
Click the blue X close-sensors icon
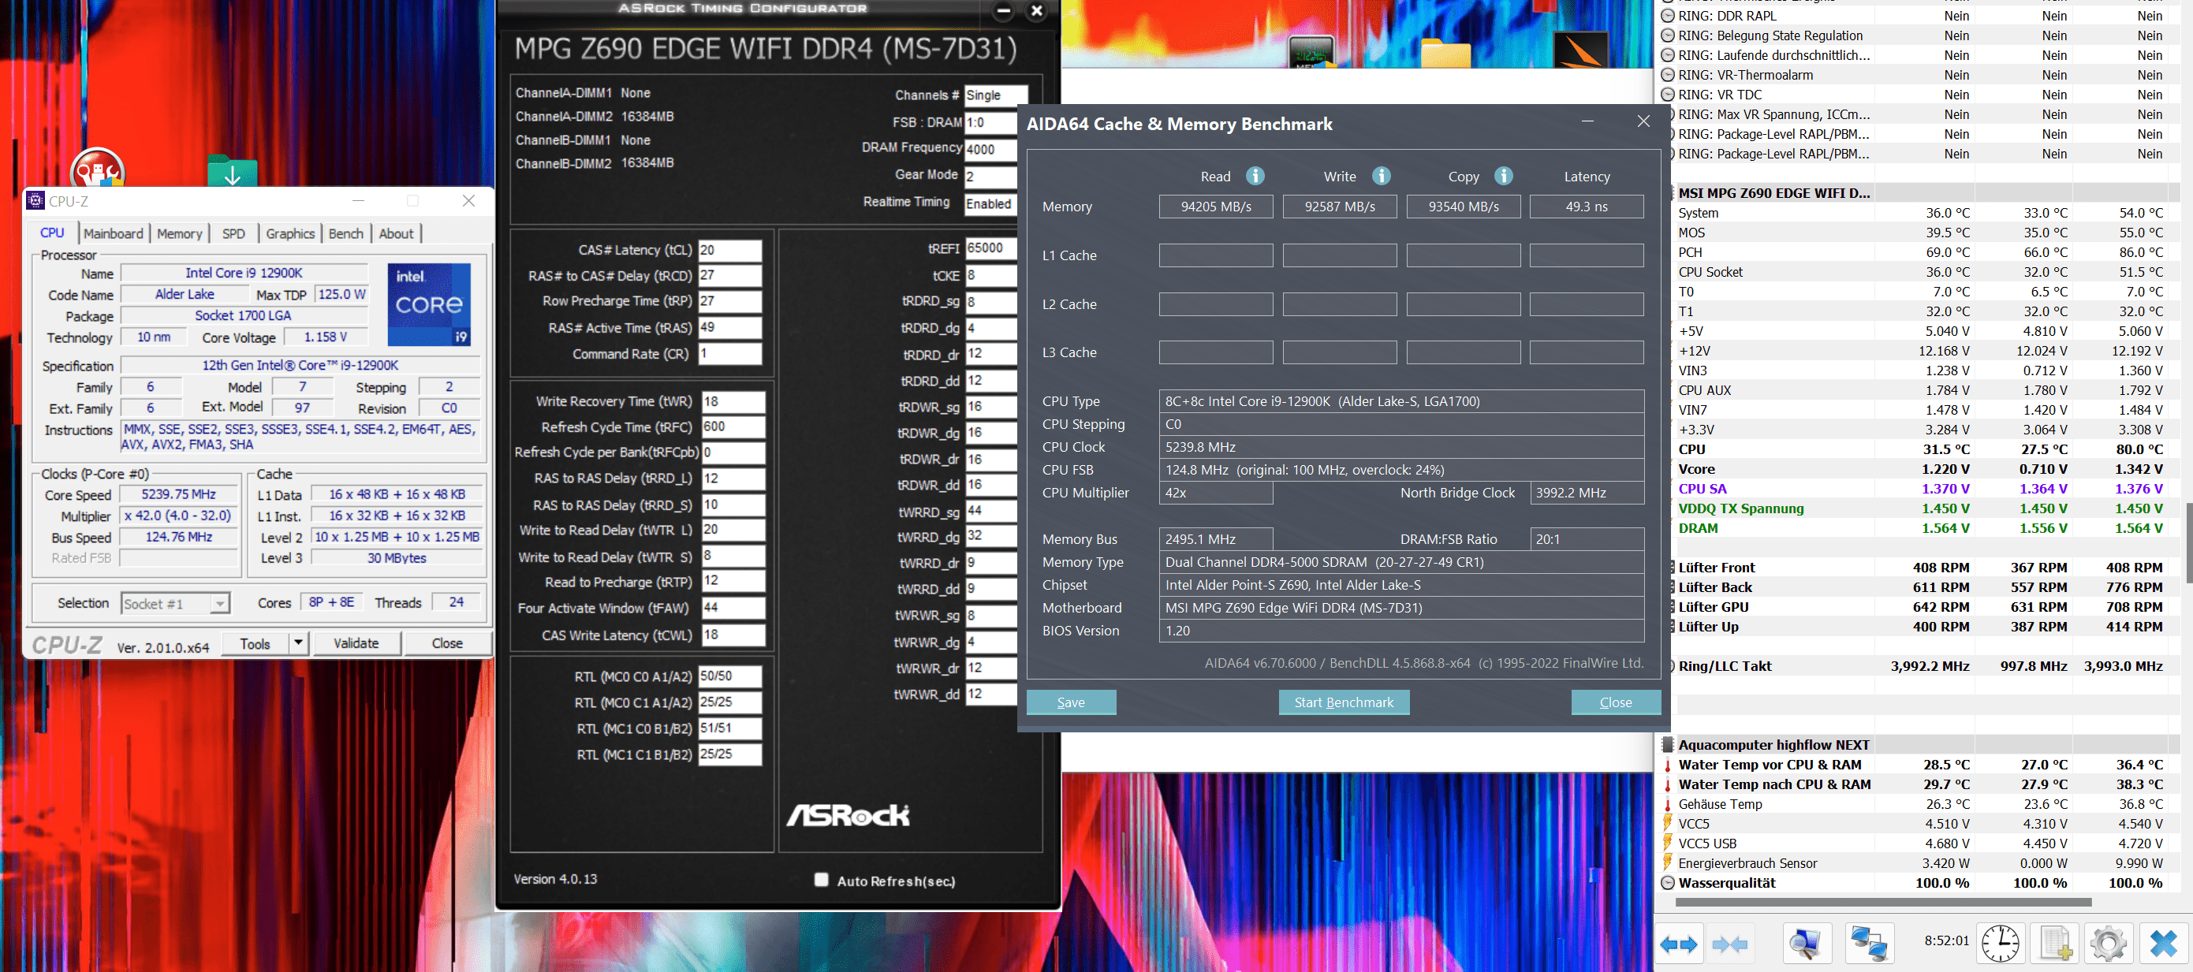[2162, 944]
